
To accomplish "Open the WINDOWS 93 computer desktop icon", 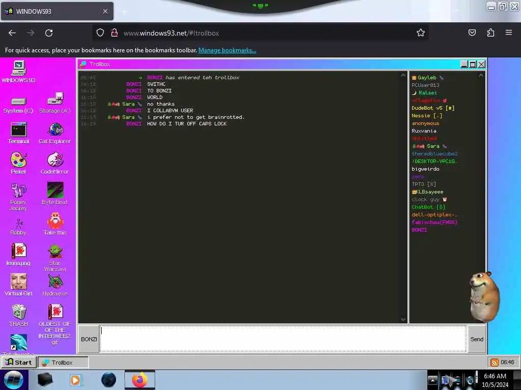I will pos(19,71).
